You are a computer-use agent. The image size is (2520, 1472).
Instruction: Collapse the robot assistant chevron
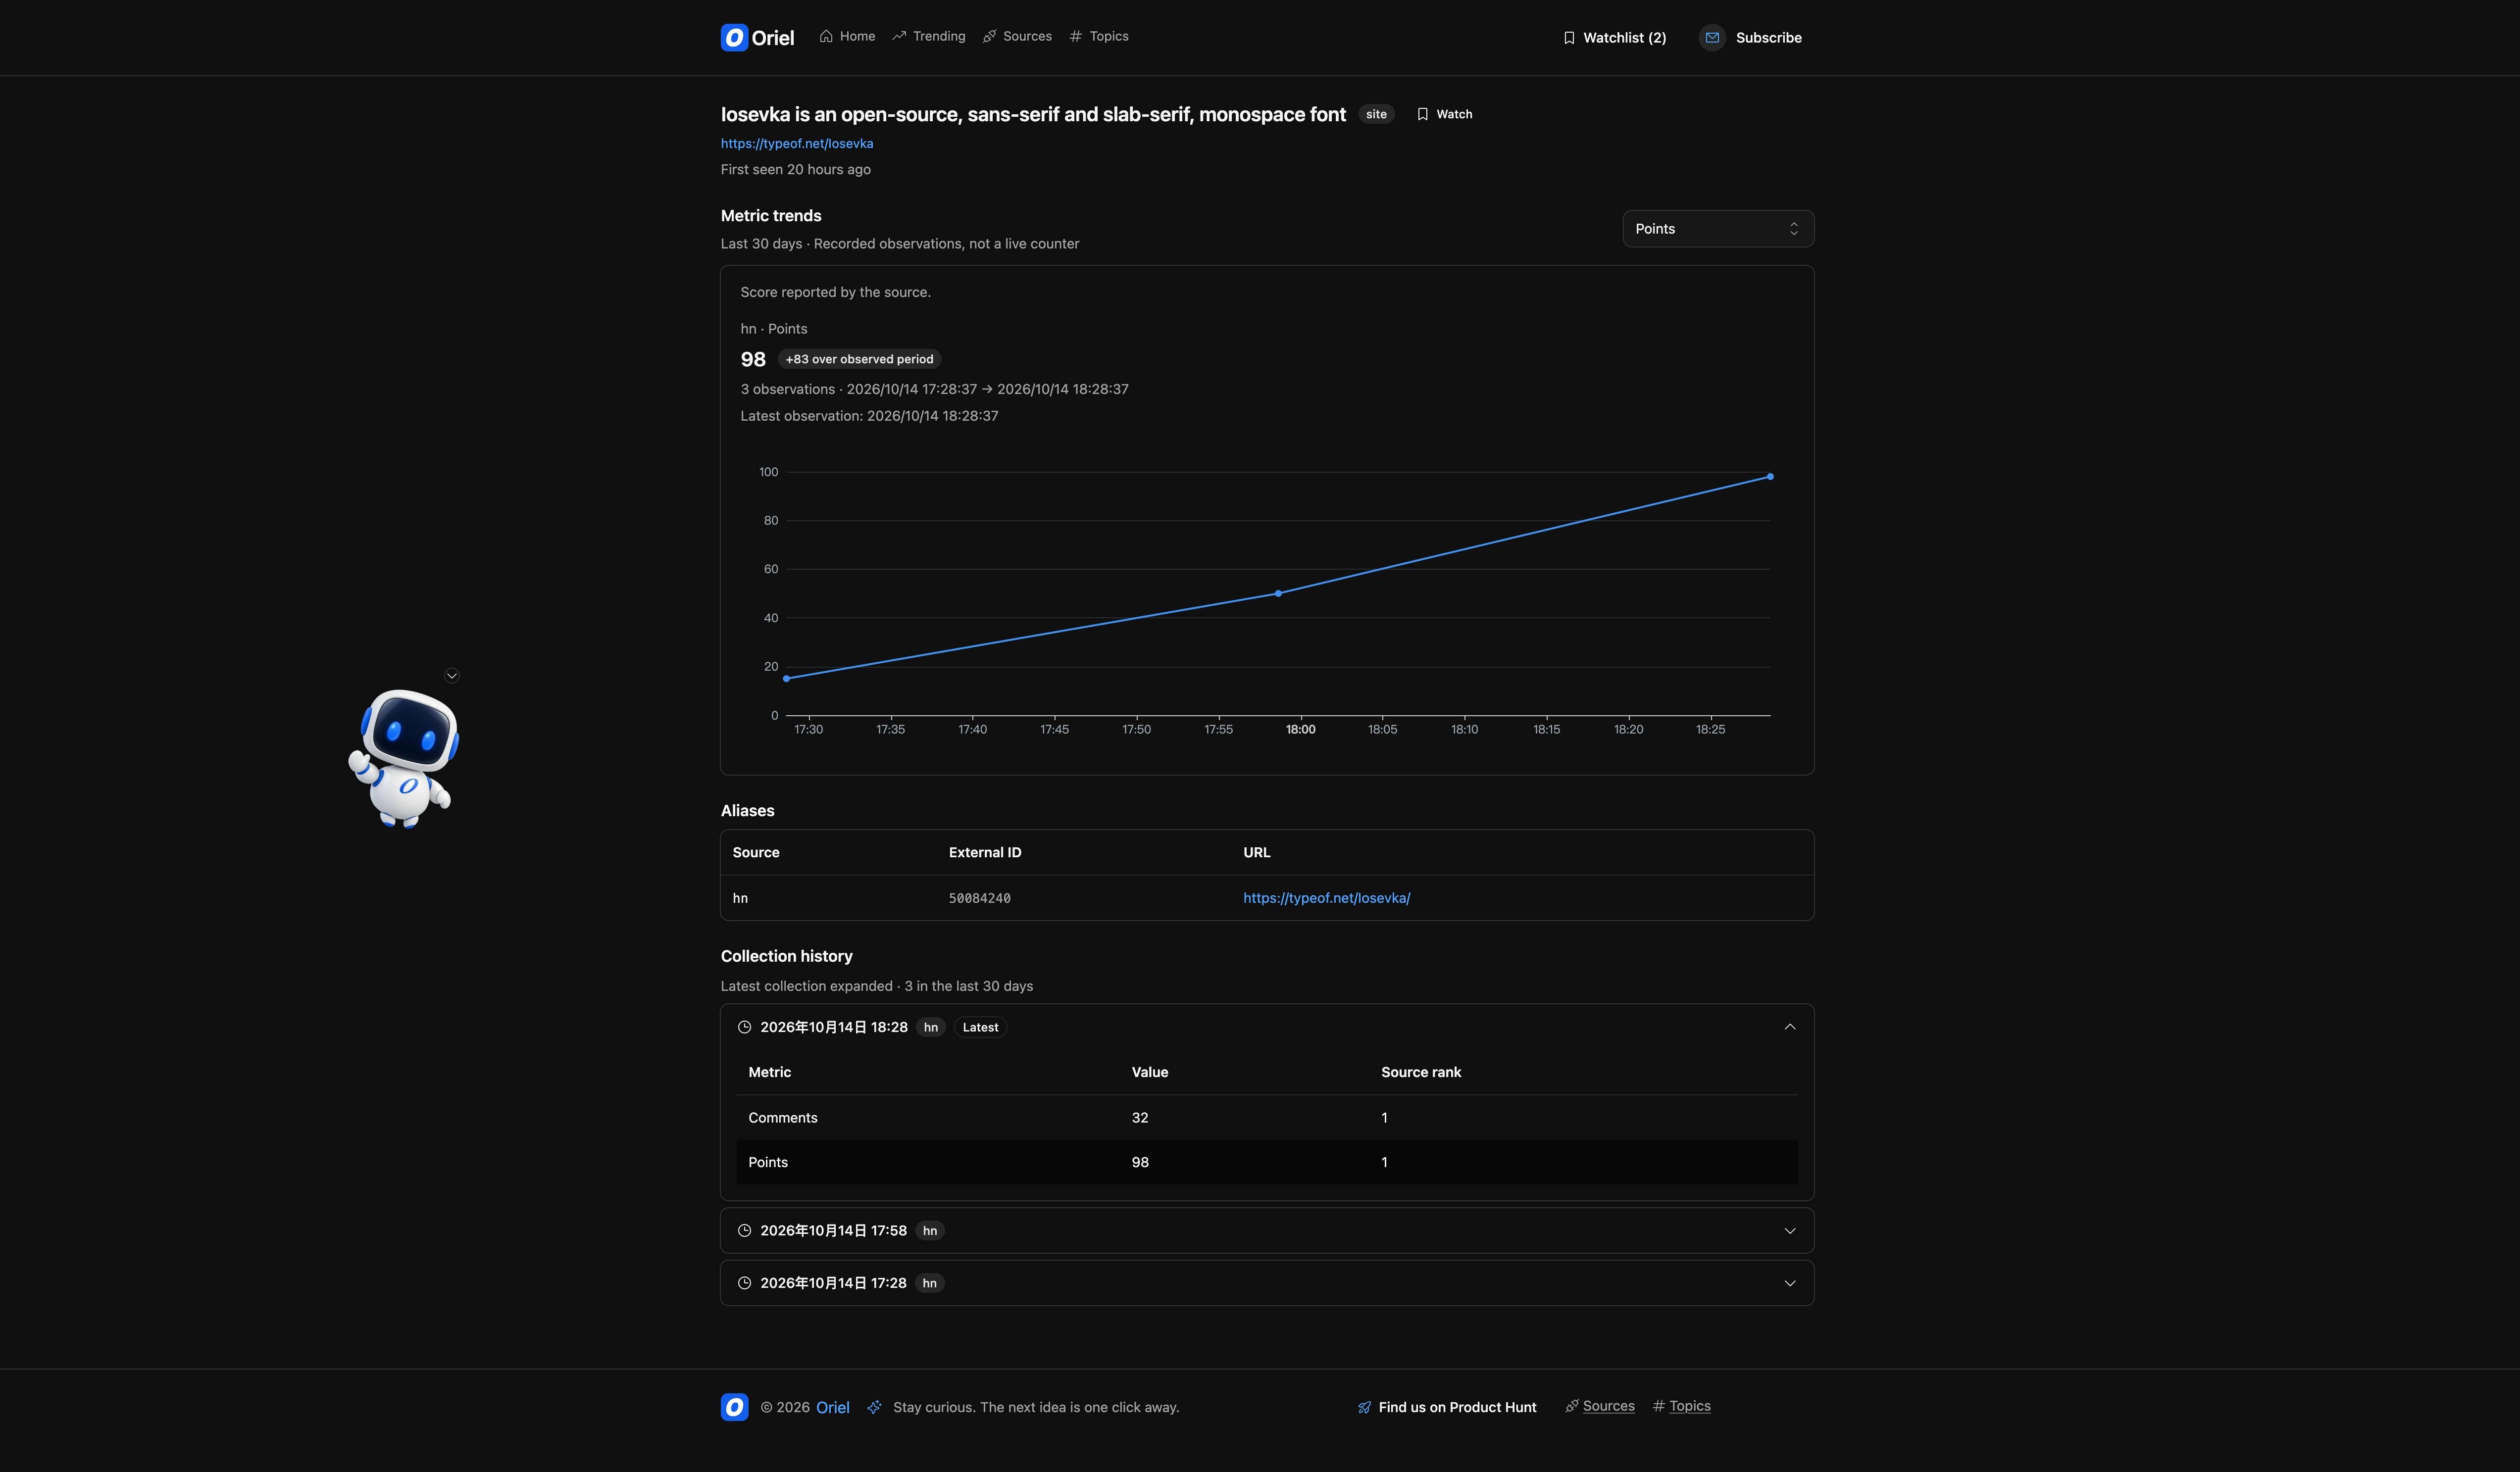452,676
